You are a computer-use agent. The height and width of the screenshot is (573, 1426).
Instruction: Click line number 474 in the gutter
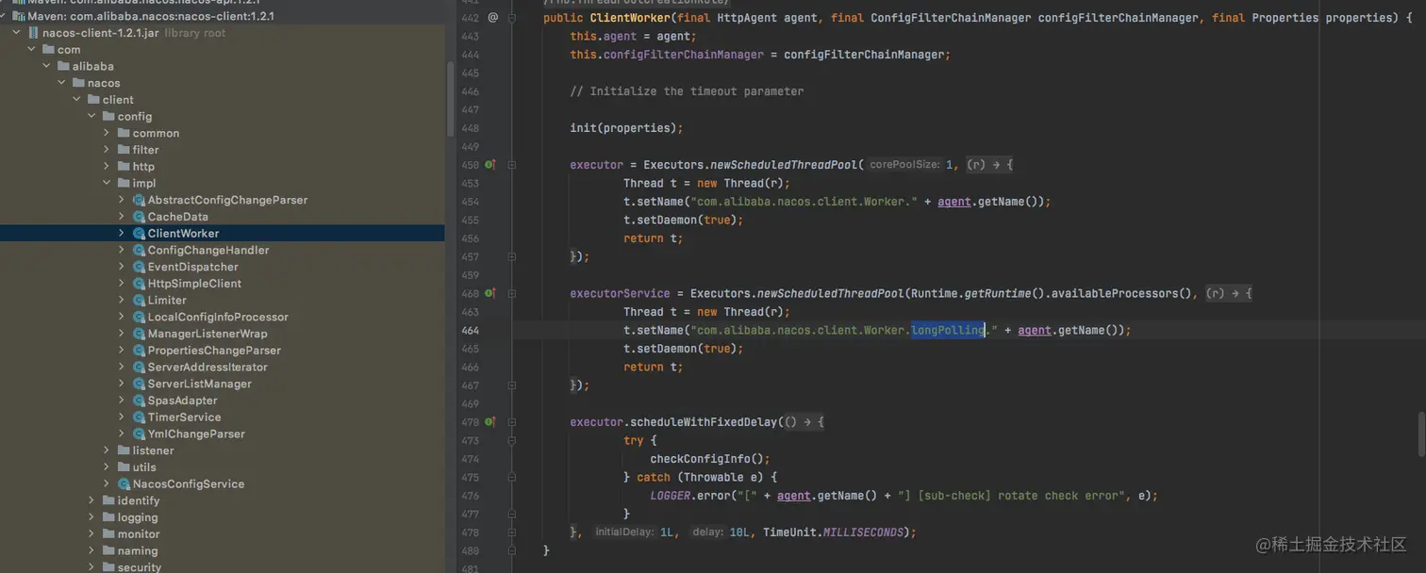470,459
